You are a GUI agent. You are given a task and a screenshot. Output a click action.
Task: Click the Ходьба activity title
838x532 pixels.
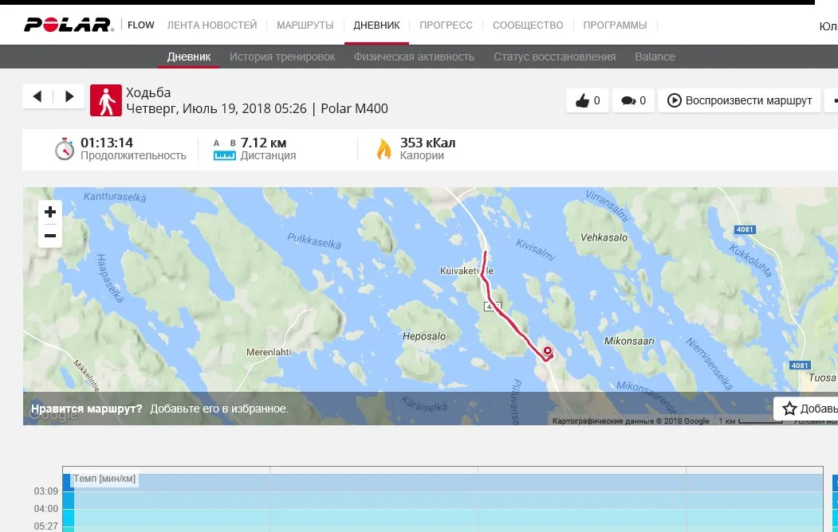click(x=148, y=92)
